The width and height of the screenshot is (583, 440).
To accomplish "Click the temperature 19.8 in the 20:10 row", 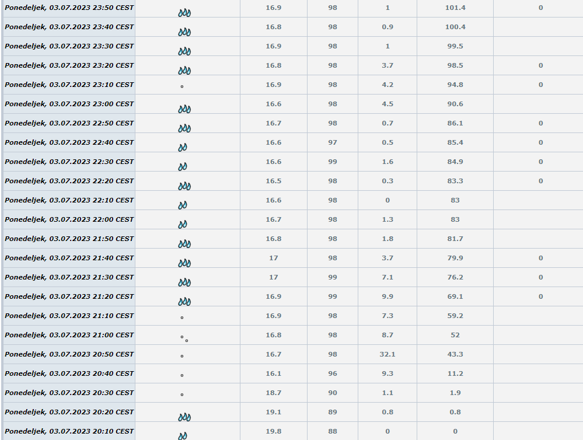I will click(273, 431).
